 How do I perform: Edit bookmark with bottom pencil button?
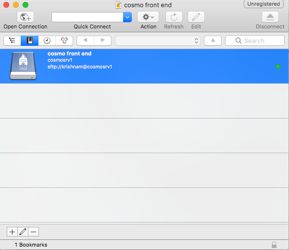click(23, 232)
